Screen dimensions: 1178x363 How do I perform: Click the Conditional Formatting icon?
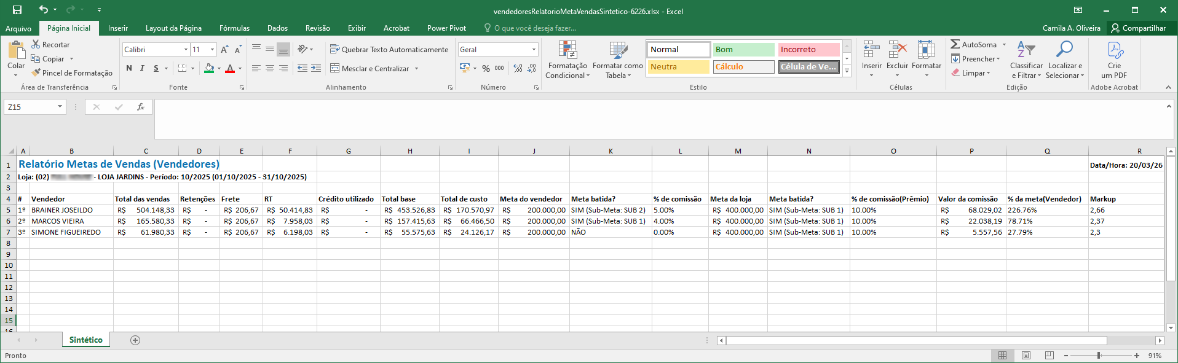[567, 50]
